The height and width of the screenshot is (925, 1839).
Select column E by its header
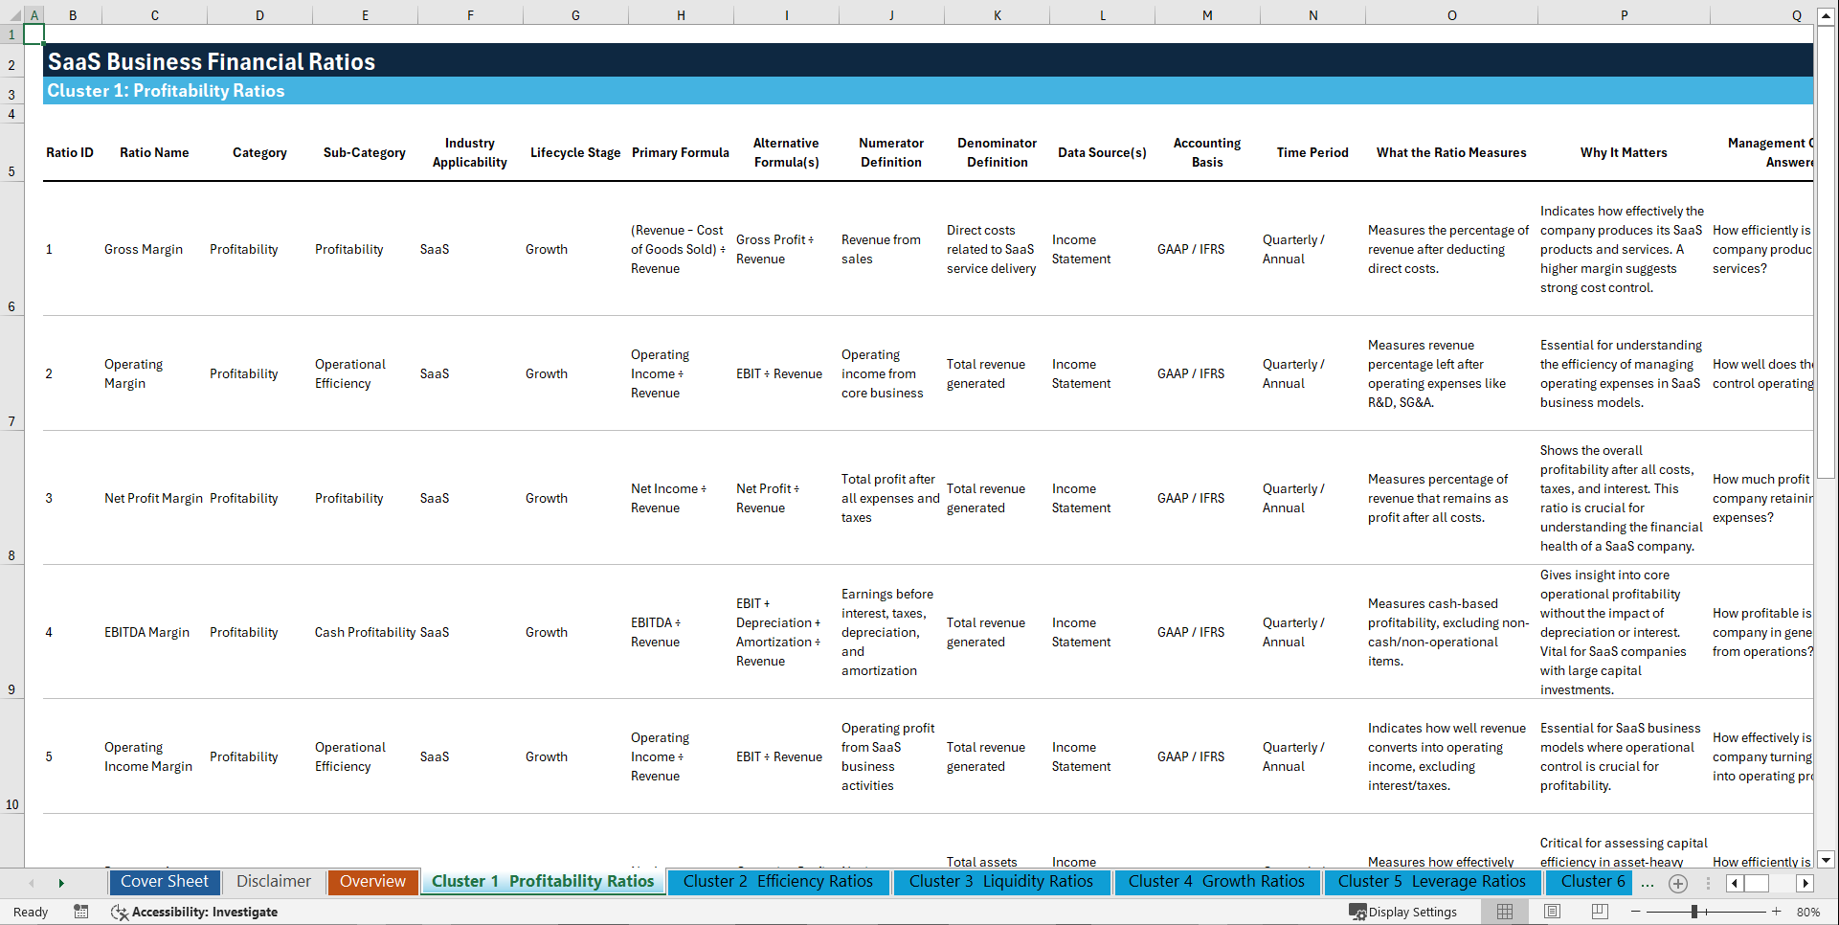click(365, 14)
